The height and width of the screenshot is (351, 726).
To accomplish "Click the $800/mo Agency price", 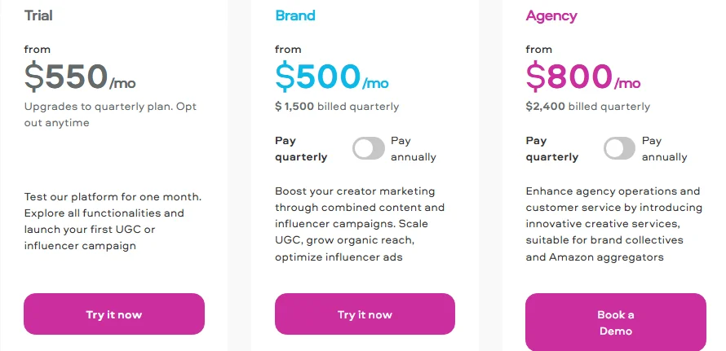I will tap(583, 77).
